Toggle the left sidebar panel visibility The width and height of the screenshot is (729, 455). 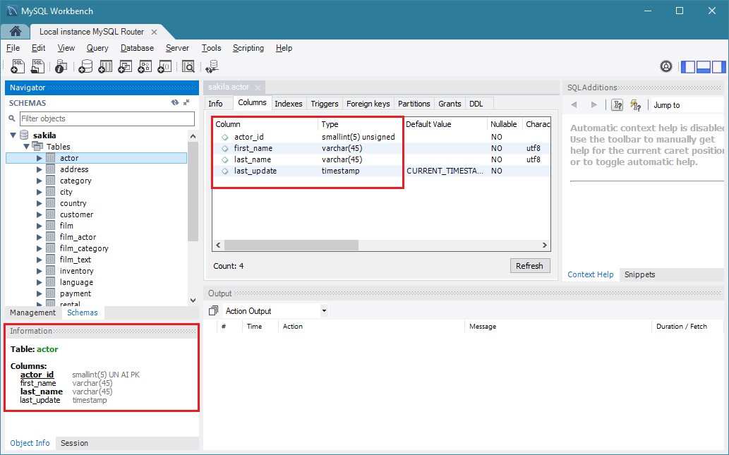click(688, 67)
